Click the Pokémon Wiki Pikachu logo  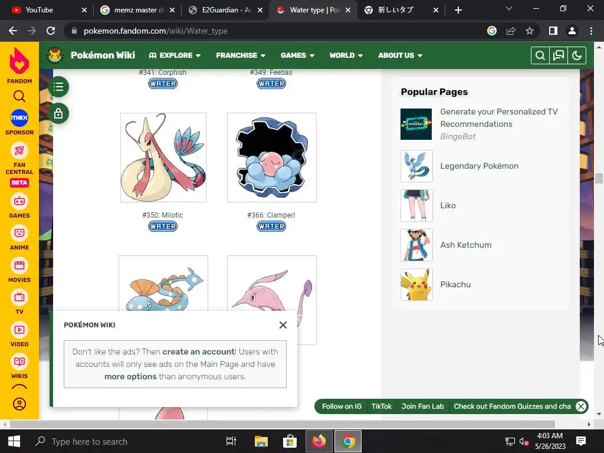pos(55,55)
